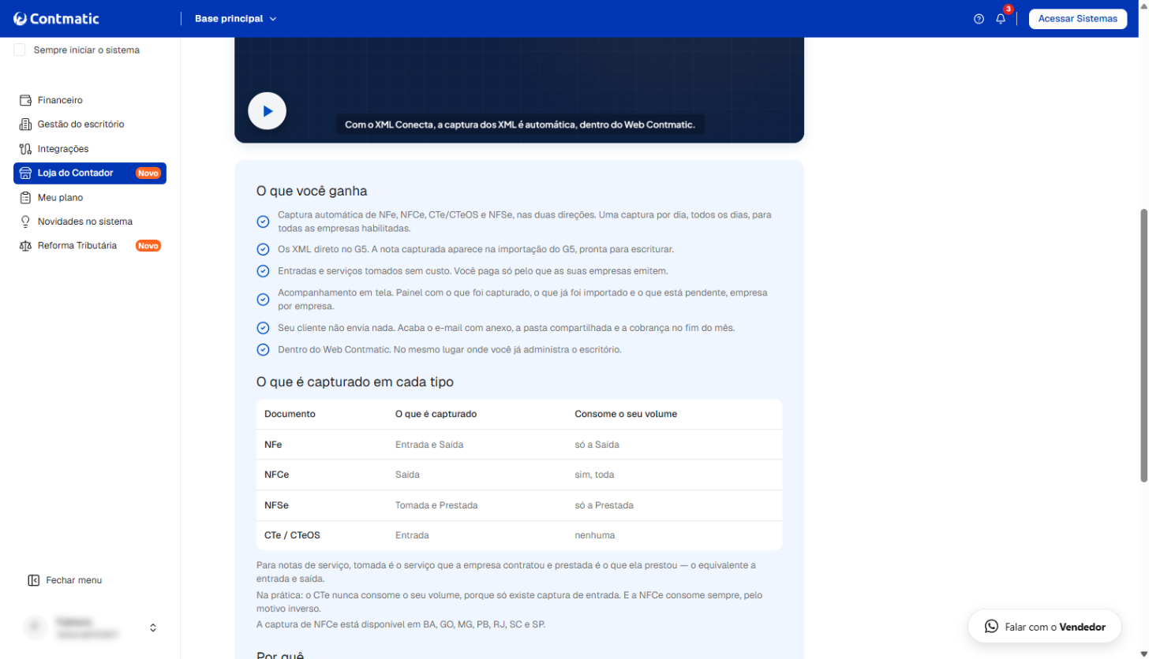Click the scrollbar down arrow
This screenshot has width=1149, height=659.
click(x=1143, y=653)
